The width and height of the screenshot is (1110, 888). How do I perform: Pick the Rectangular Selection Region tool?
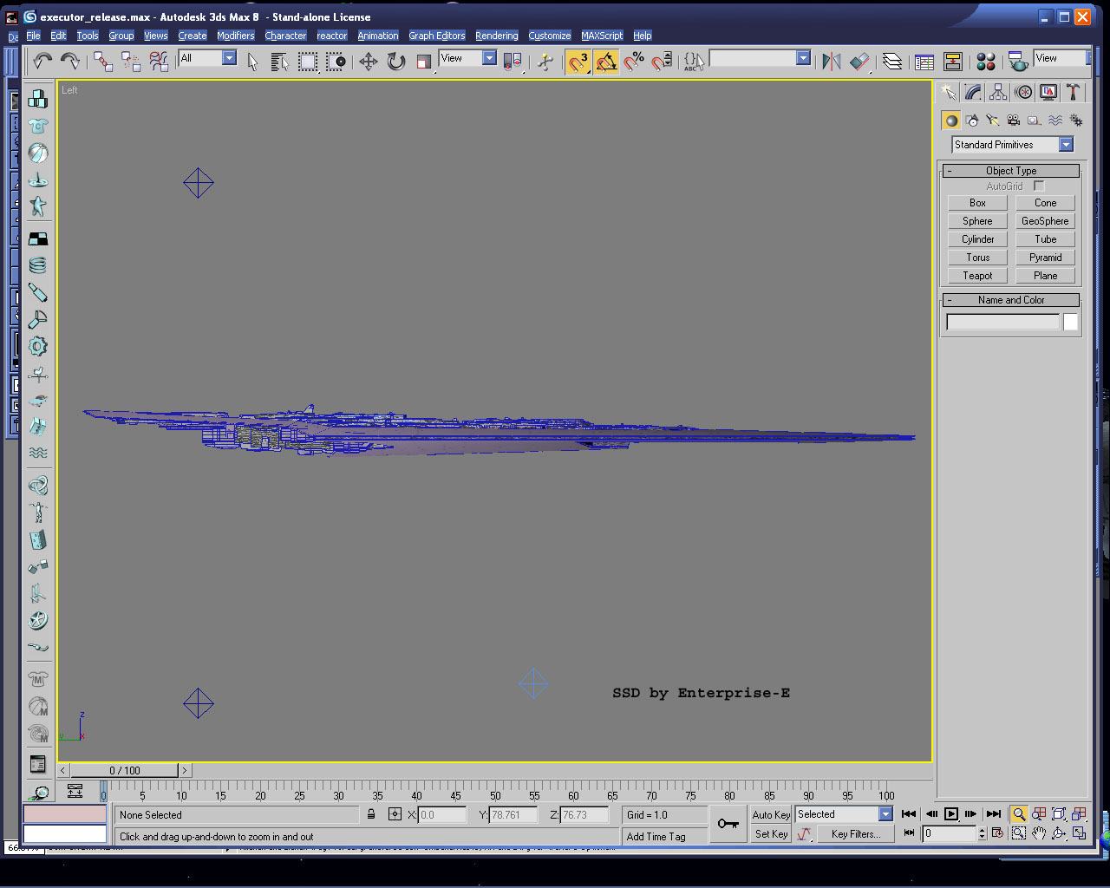(x=308, y=61)
